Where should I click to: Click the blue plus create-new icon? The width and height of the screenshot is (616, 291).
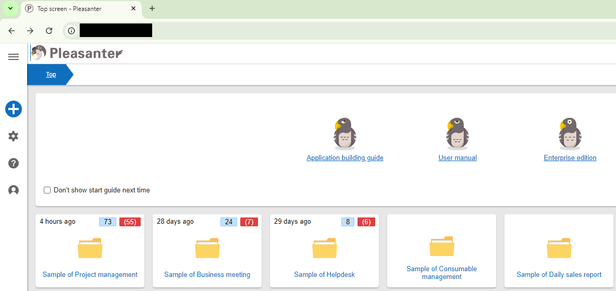(x=14, y=109)
